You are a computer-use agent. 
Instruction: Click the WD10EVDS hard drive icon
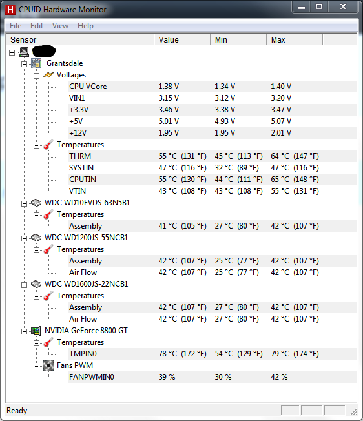pyautogui.click(x=36, y=203)
